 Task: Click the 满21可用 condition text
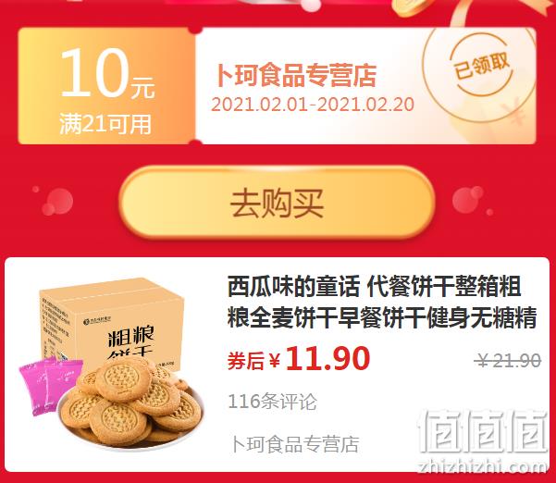105,124
